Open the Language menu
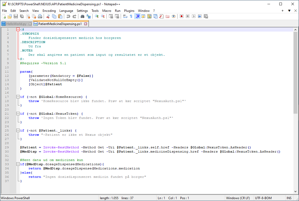Viewport: 299px width, 201px height. [66, 11]
